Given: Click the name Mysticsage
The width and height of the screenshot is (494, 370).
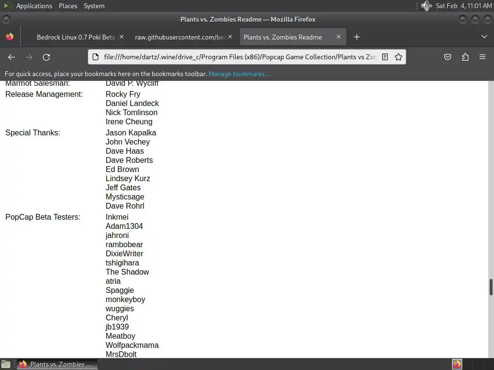Looking at the screenshot, I should tap(125, 197).
